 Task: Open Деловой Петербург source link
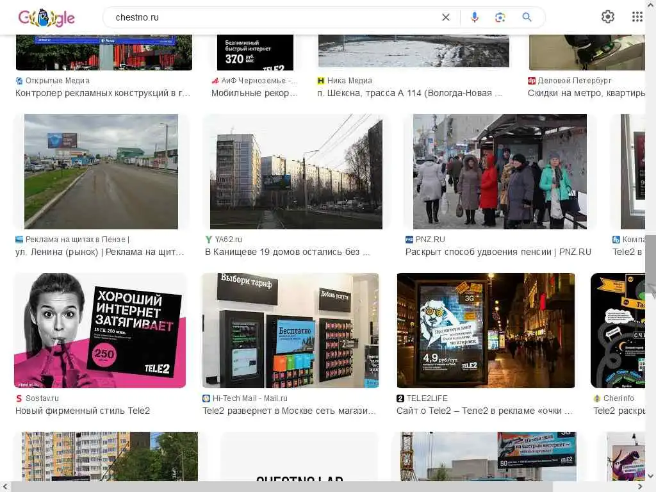click(575, 80)
